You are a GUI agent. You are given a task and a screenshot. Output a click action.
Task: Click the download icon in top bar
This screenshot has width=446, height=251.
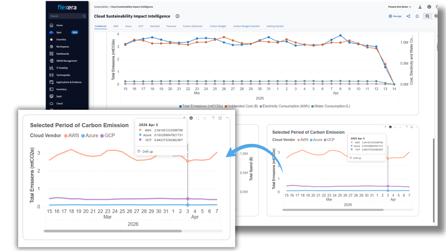click(420, 7)
